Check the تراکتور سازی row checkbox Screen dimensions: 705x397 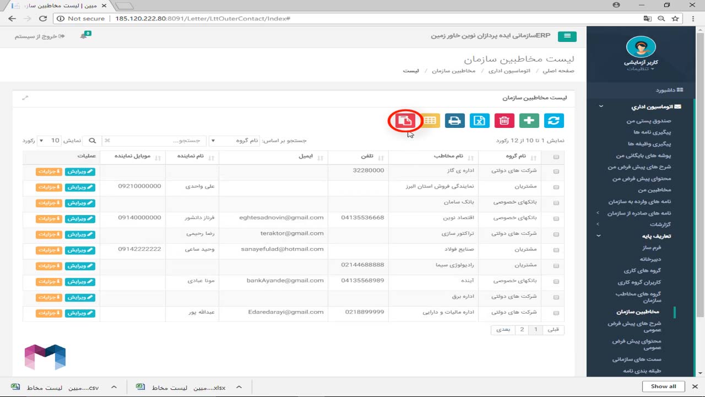pos(556,234)
